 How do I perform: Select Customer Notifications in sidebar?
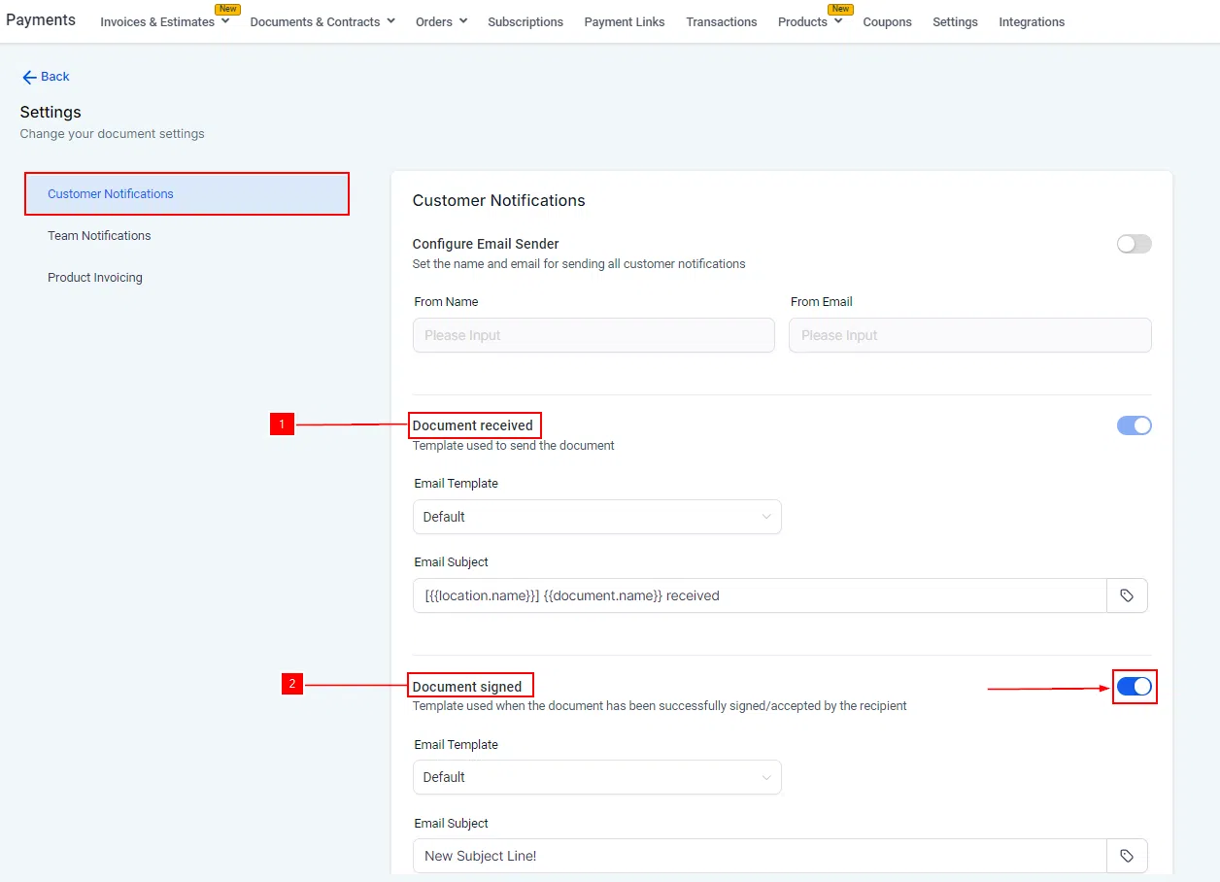click(x=186, y=193)
